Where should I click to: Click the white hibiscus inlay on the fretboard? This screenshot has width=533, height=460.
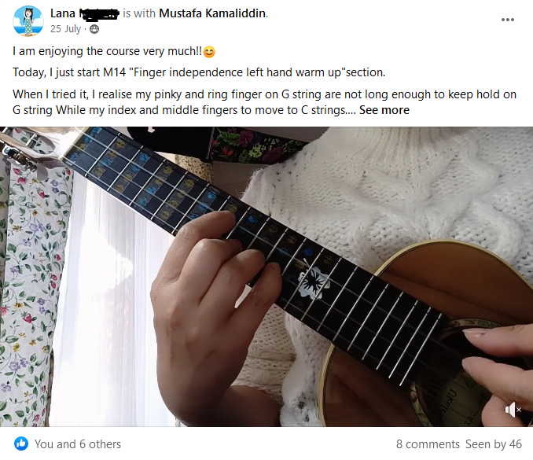(313, 282)
